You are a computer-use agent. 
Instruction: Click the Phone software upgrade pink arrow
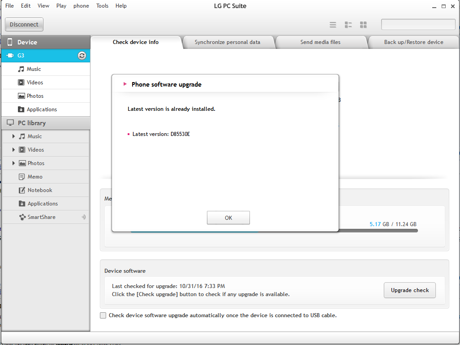click(125, 84)
